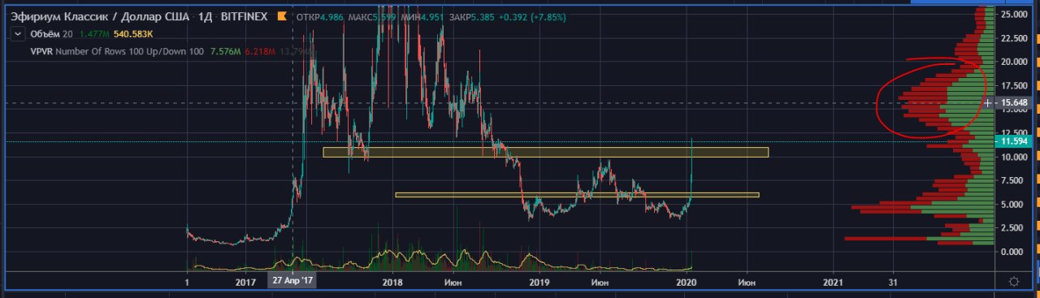Select the VPVR indicator legend

click(x=41, y=52)
